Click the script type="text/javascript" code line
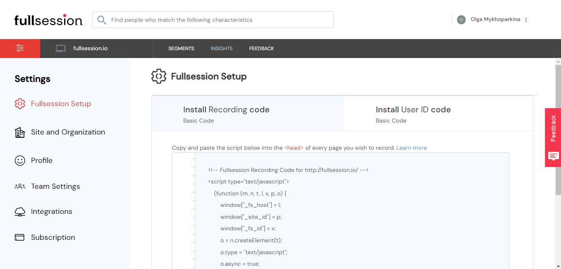 249,181
